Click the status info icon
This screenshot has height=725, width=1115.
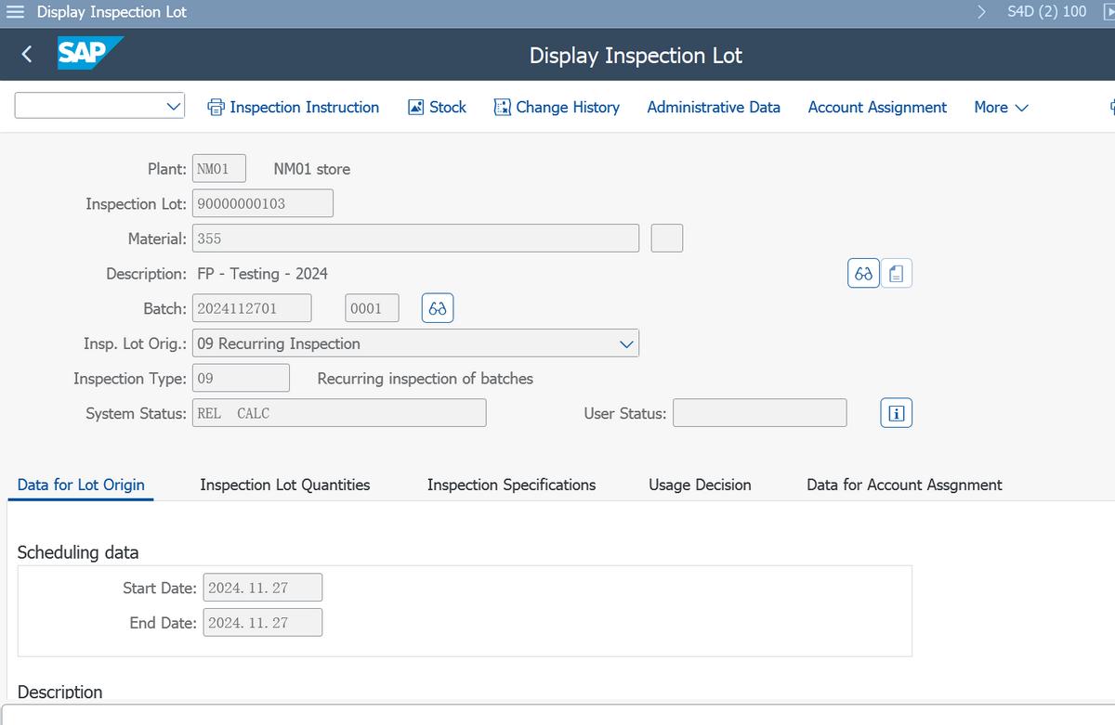897,413
